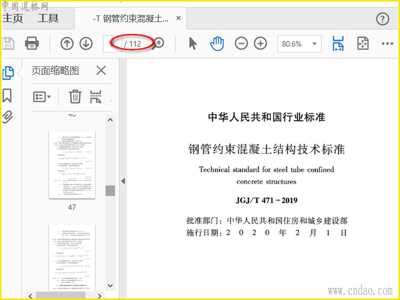Open the find text magnifier tool
The image size is (400, 300).
pos(158,43)
